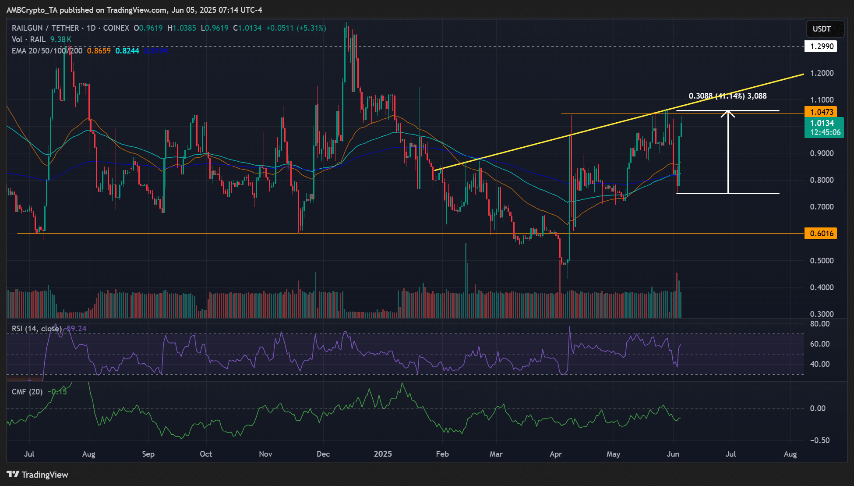This screenshot has width=854, height=486.
Task: Select the EMA 20/50/100/200 indicator label
Action: [x=47, y=51]
